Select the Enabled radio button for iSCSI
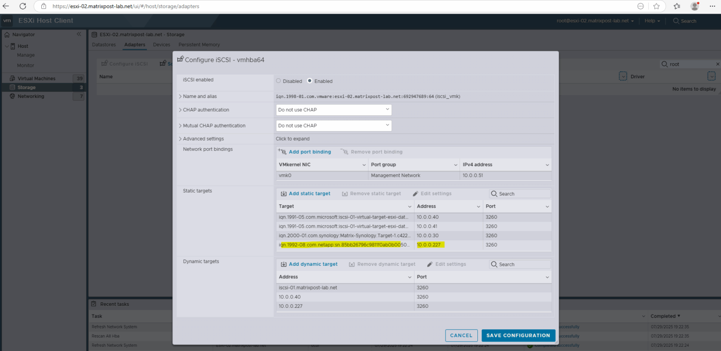 pos(310,81)
